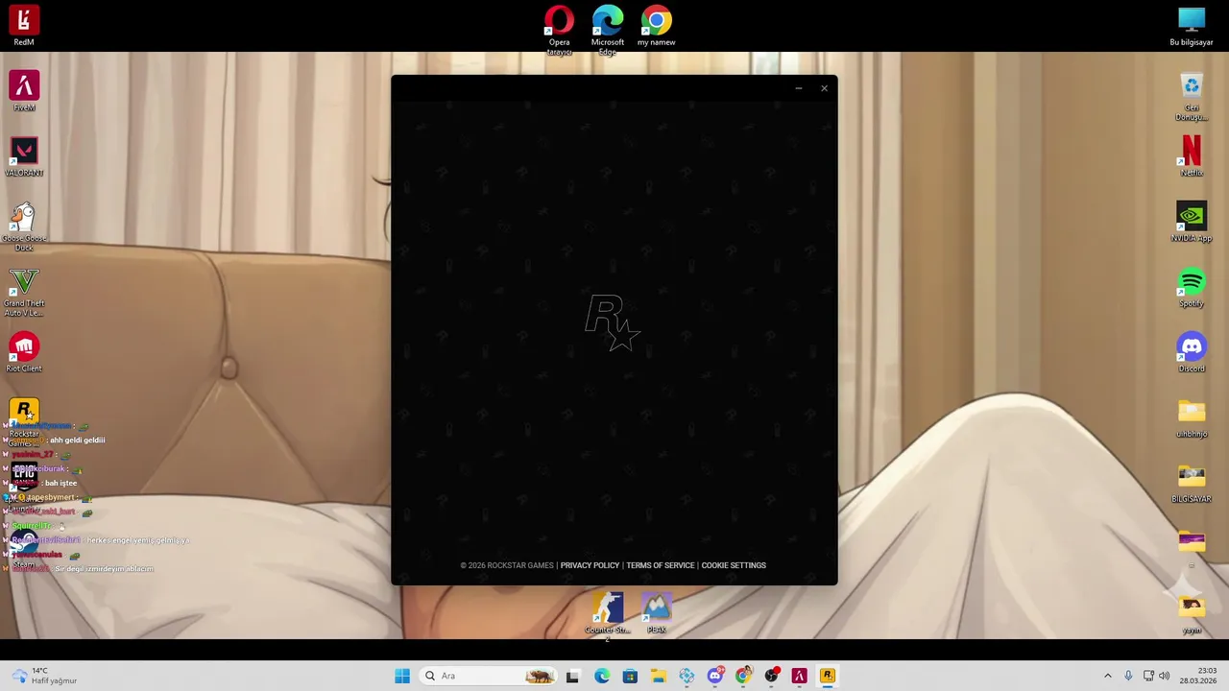The height and width of the screenshot is (691, 1229).
Task: Select the yayın folder on desktop
Action: pos(1192,614)
